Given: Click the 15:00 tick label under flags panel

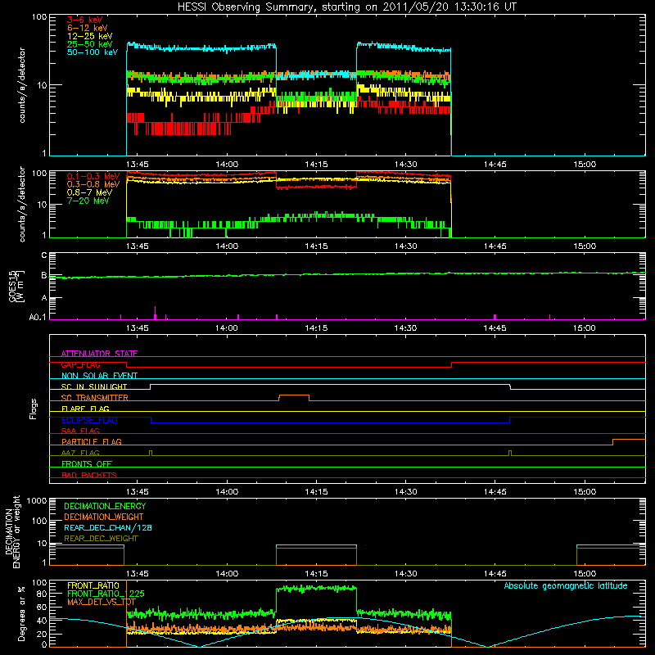Looking at the screenshot, I should coord(585,492).
